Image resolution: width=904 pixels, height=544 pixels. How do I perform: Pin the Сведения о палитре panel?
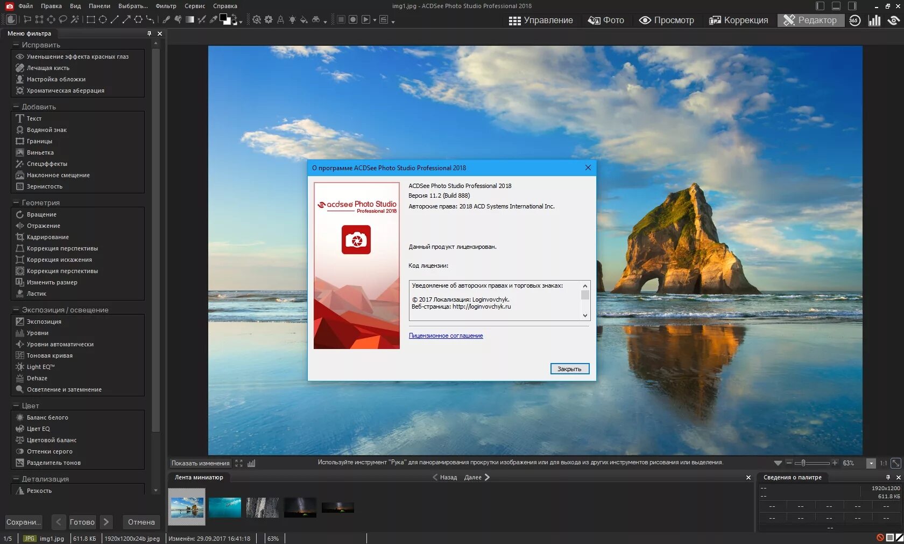coord(888,477)
